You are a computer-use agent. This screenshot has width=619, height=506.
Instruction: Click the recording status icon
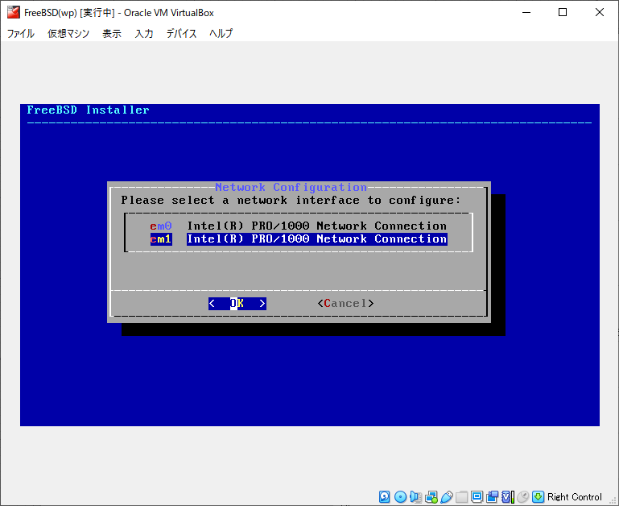(x=493, y=496)
